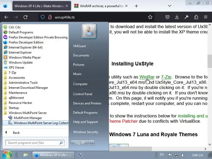Expand the Startup folder
The width and height of the screenshot is (212, 159).
[14, 108]
